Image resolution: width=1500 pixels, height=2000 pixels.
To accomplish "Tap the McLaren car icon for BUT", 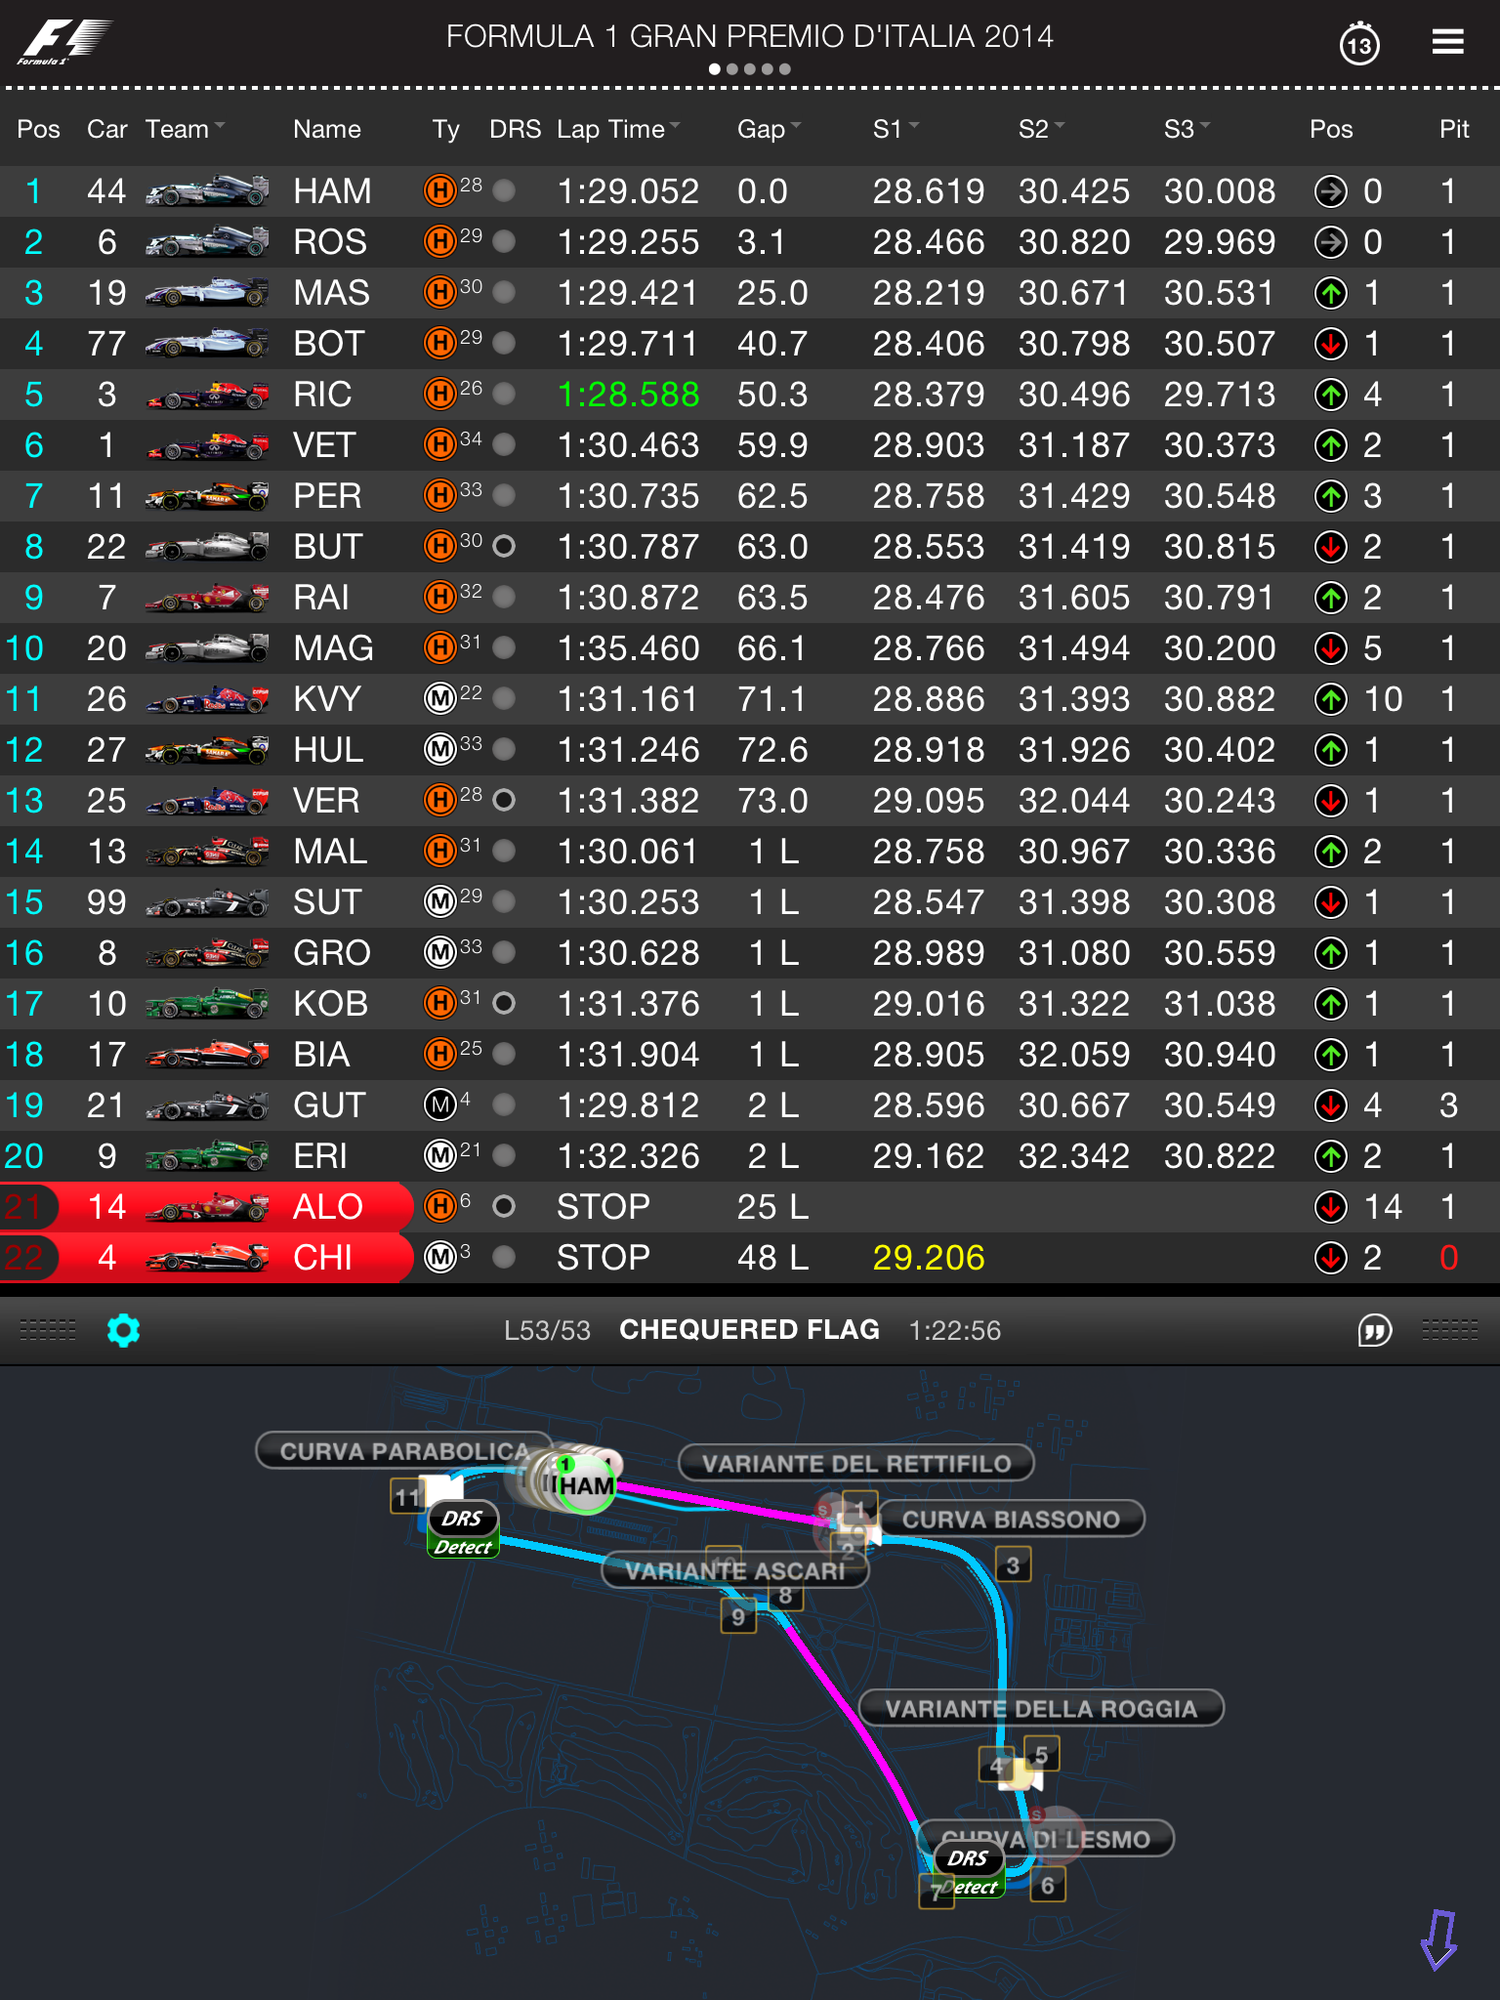I will tap(207, 546).
